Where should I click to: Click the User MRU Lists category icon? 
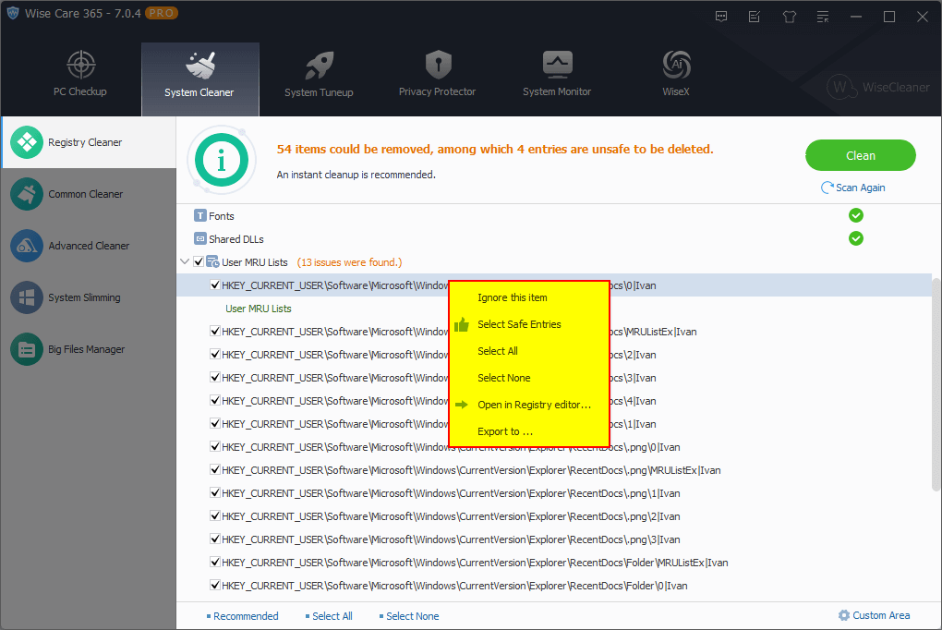point(212,262)
